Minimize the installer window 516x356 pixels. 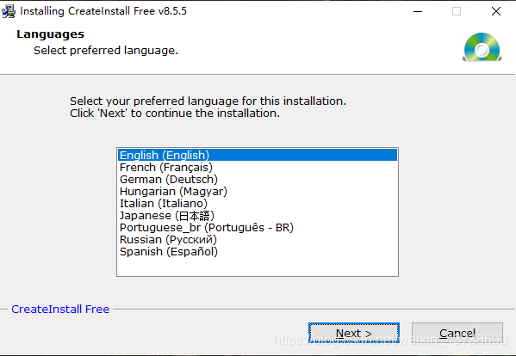tap(418, 11)
